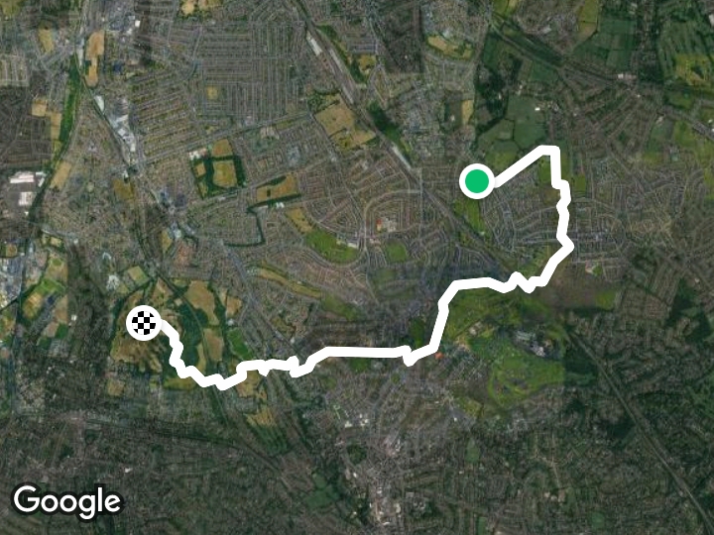Select the long straight horizontal route segment

pyautogui.click(x=364, y=351)
